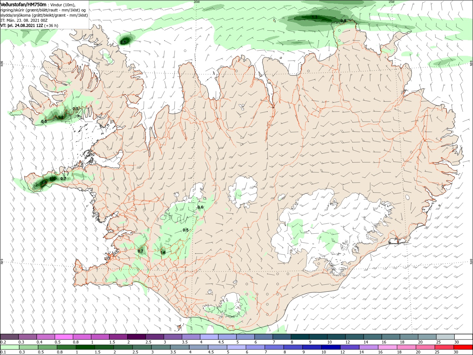Viewport: 473px width, 355px height.
Task: Choose the 25 swatch in the lower rain legend row
Action: [445, 347]
